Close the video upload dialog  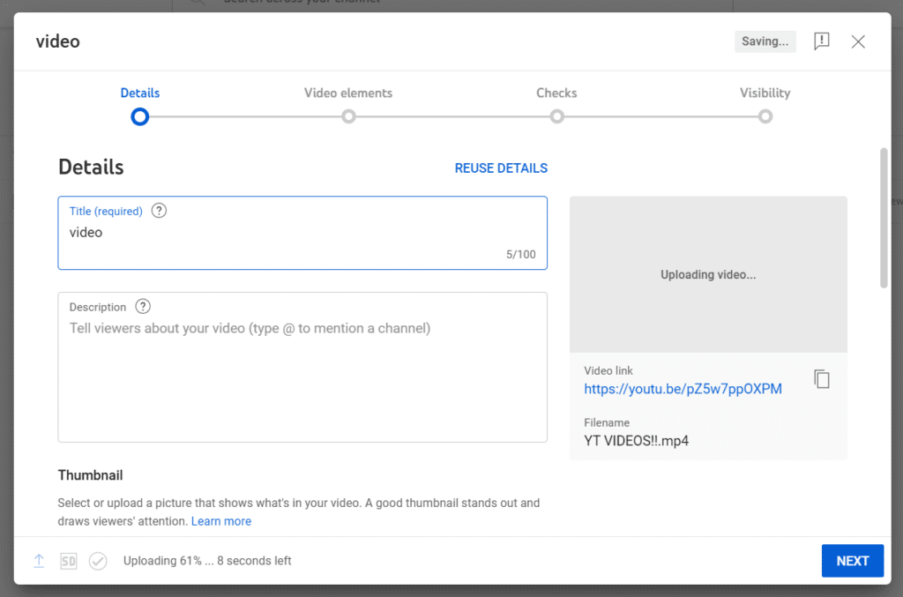pos(858,41)
